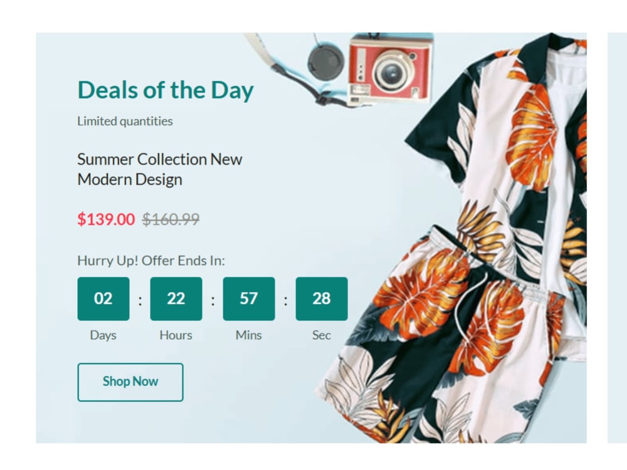Click the 02 days countdown box
Viewport: 627px width, 470px height.
[103, 298]
